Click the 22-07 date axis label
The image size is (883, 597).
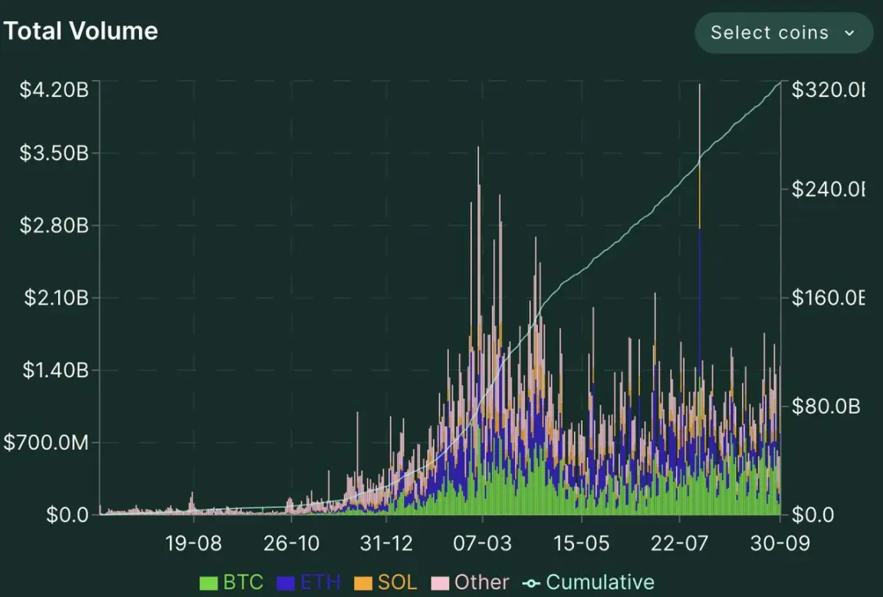679,543
